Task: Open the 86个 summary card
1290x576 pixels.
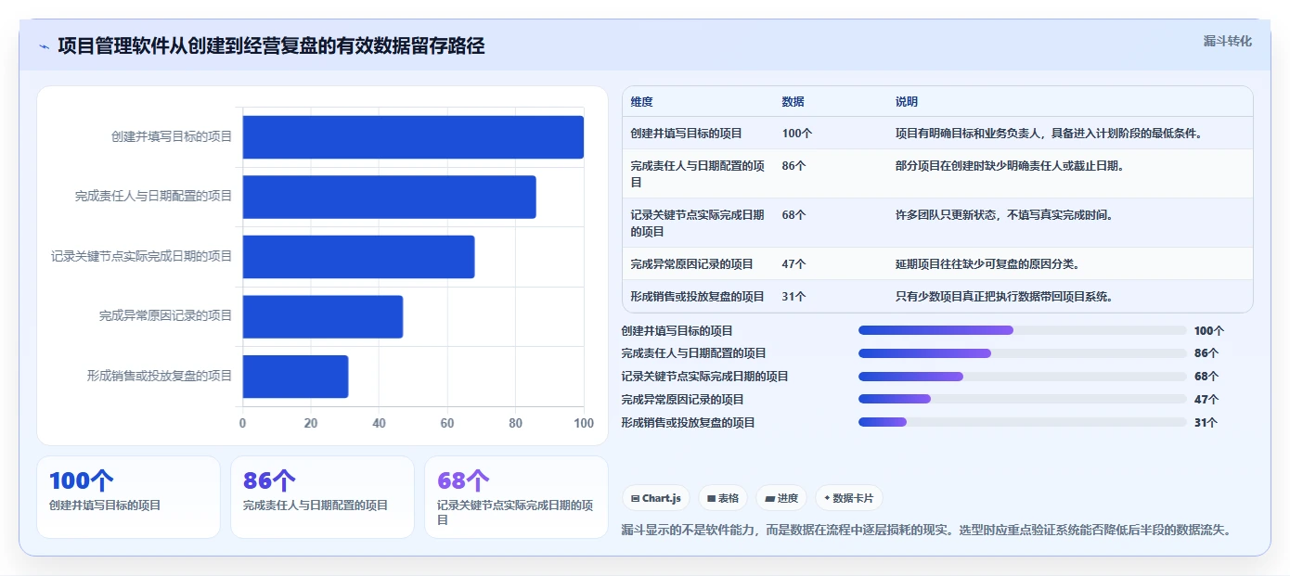Action: (x=322, y=497)
